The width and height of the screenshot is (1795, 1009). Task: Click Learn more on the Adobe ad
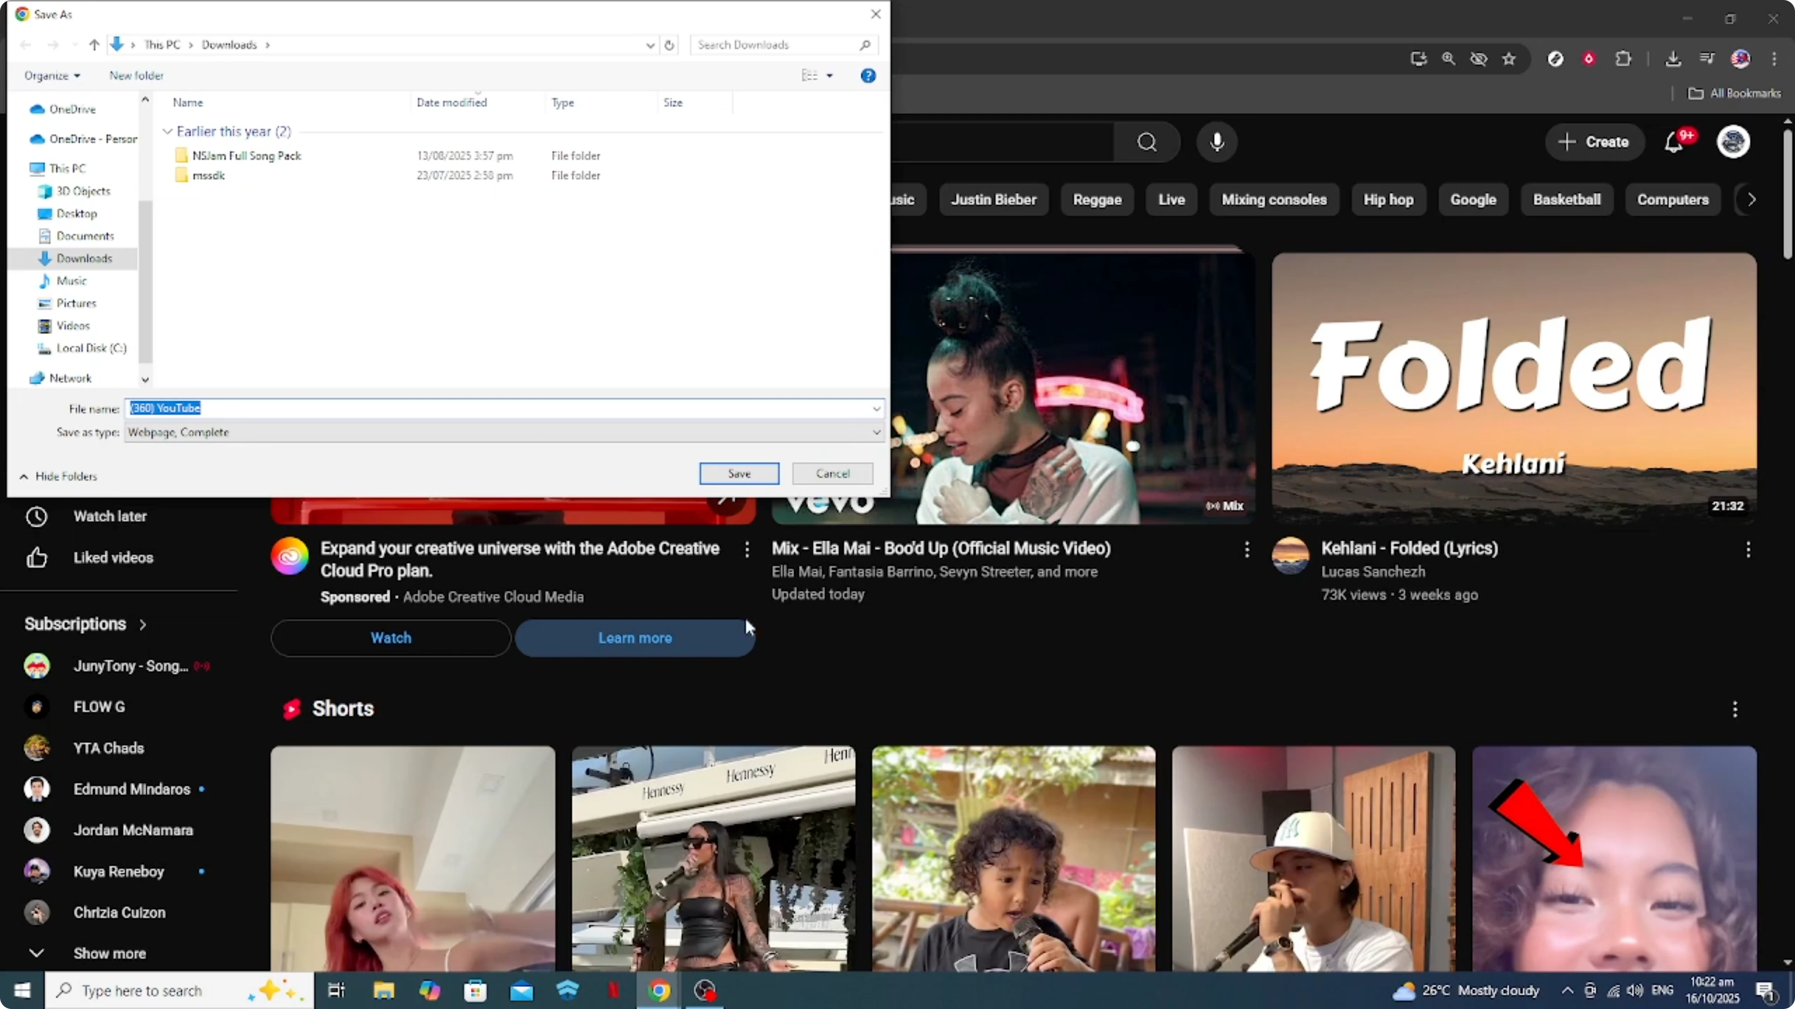pyautogui.click(x=634, y=638)
